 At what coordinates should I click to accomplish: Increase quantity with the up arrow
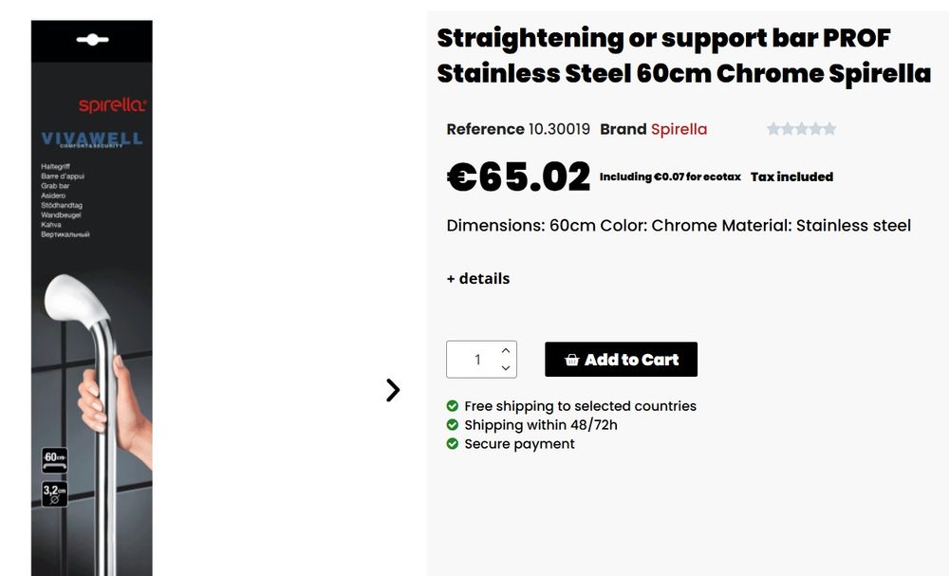point(506,350)
